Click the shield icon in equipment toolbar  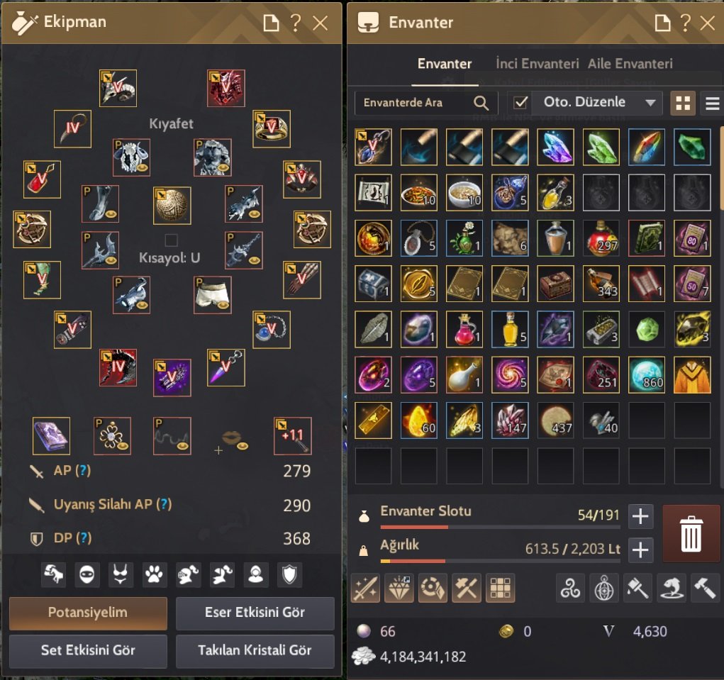click(289, 575)
